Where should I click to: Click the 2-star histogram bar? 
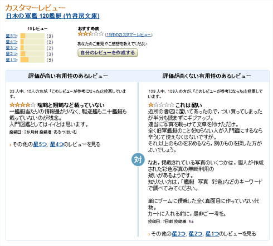[32, 54]
